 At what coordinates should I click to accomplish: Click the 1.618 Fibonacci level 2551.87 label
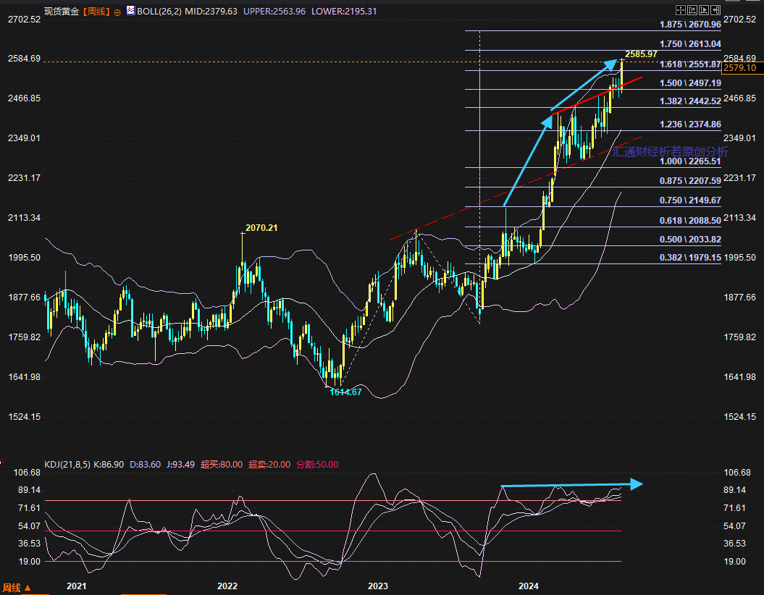click(690, 64)
